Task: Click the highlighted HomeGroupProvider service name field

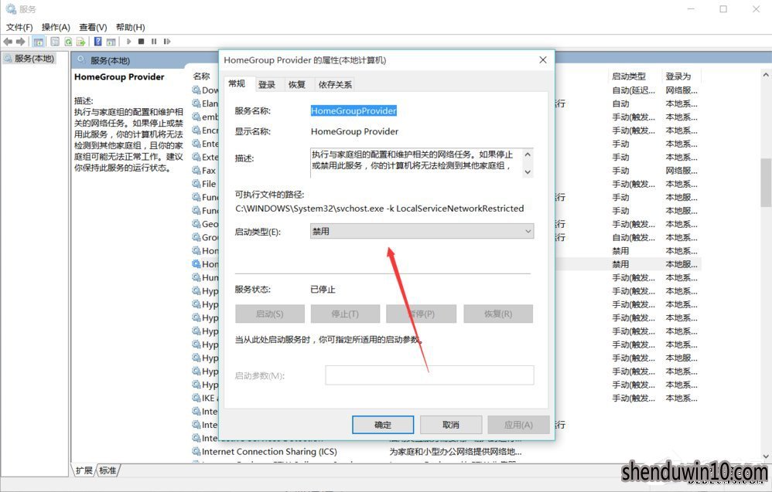Action: [354, 111]
